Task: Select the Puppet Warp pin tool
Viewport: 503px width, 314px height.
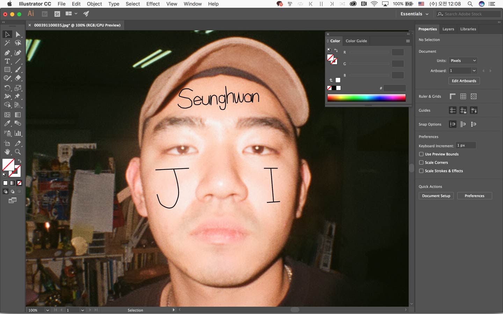Action: [18, 96]
